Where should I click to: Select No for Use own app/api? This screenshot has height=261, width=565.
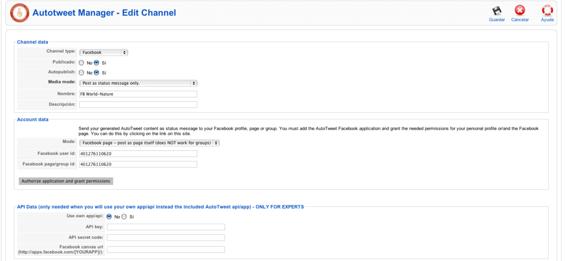tap(109, 217)
